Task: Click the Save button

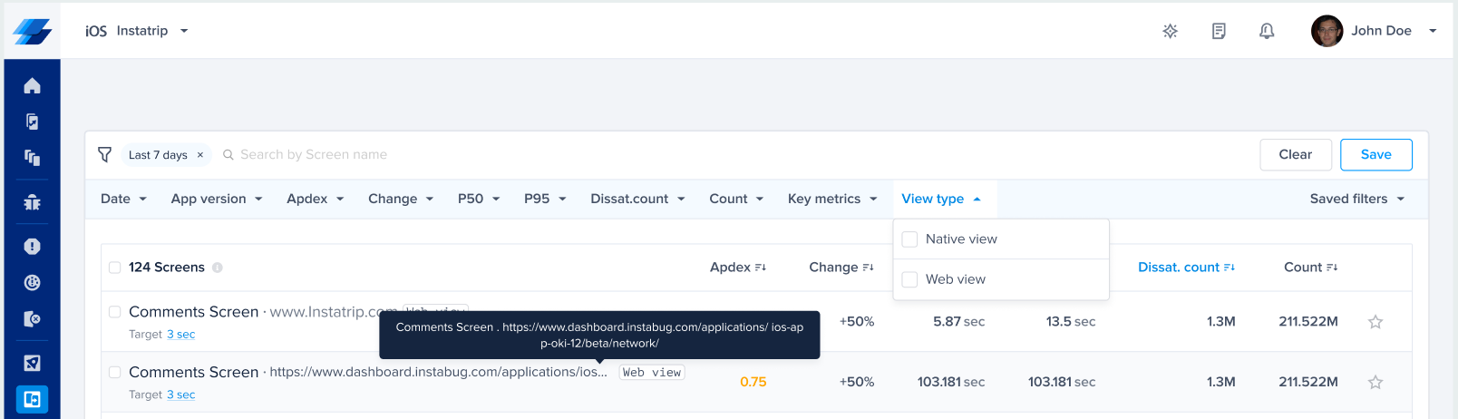Action: click(x=1375, y=154)
